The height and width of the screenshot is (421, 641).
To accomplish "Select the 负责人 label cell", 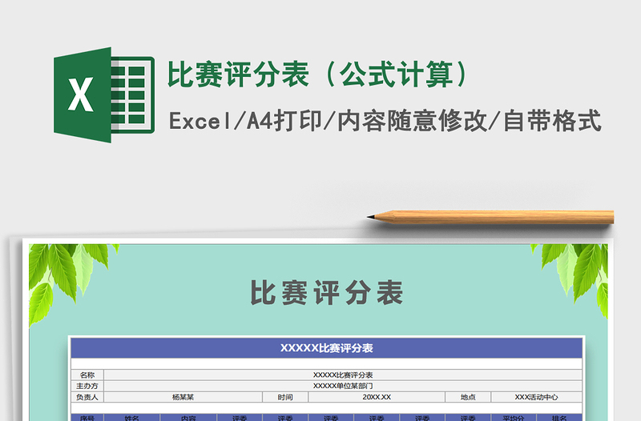I will click(x=87, y=397).
